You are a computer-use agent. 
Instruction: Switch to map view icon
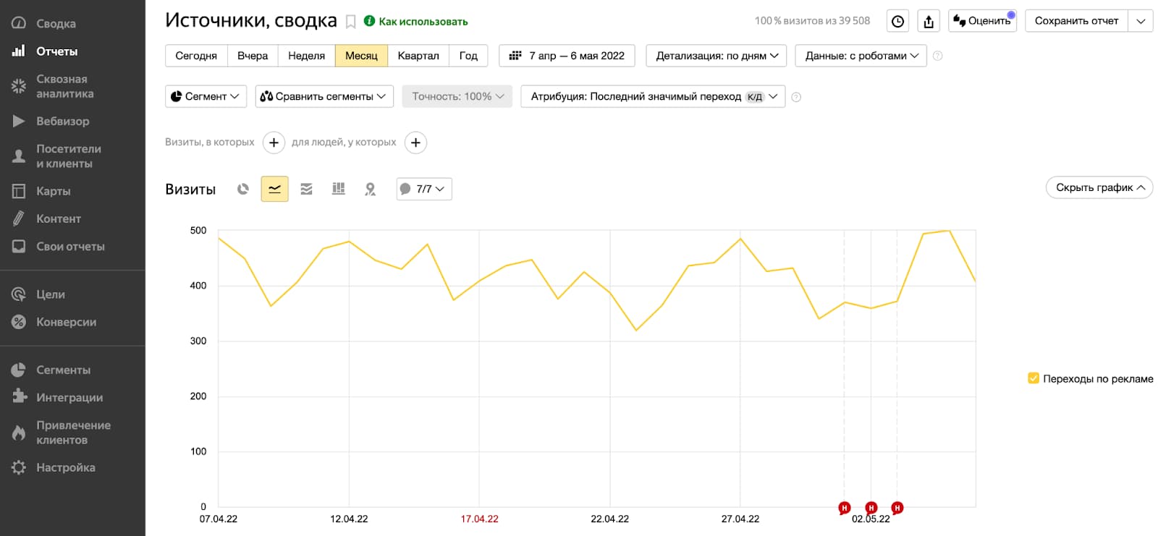click(x=370, y=189)
